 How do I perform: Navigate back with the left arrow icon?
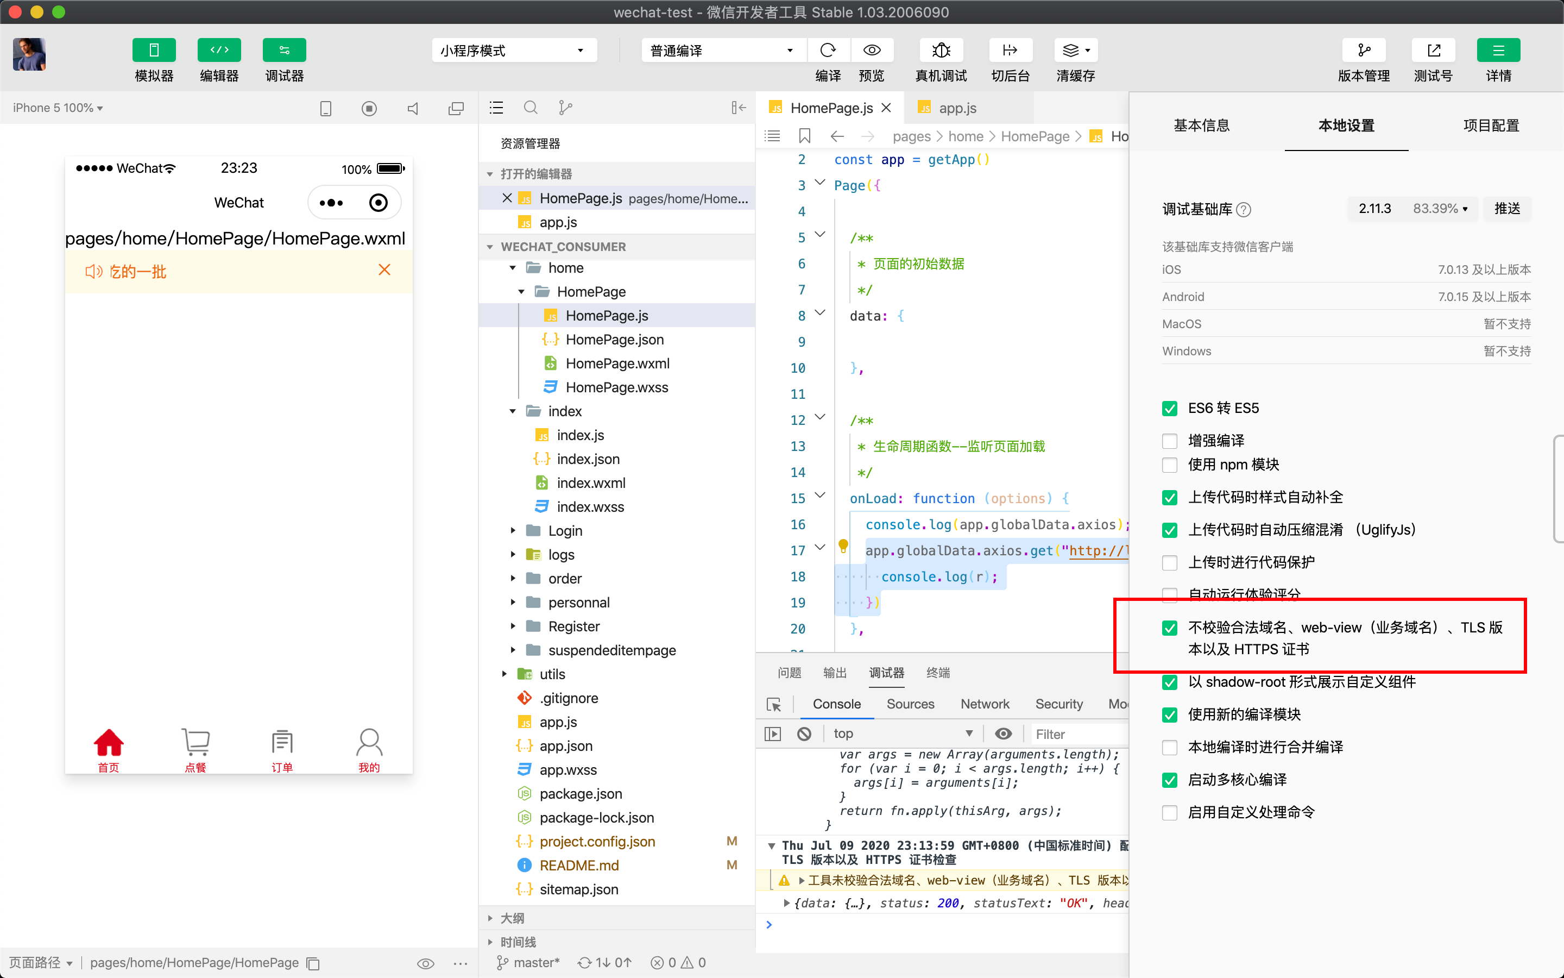coord(837,136)
